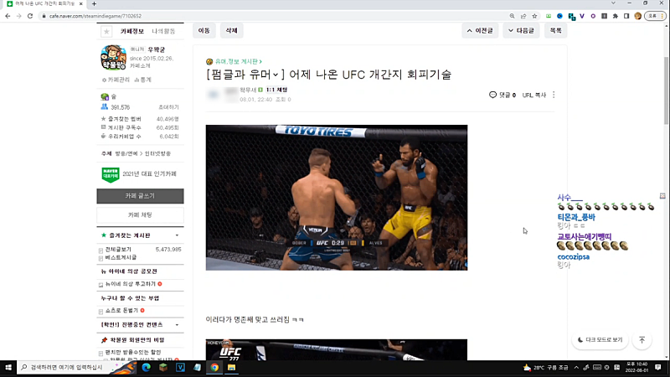Viewport: 670px width, 377px height.
Task: Expand the 즐겨찾는 게시판 section
Action: 176,236
